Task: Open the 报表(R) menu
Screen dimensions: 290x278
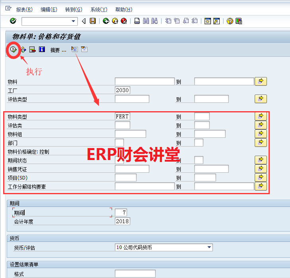Action: click(24, 10)
